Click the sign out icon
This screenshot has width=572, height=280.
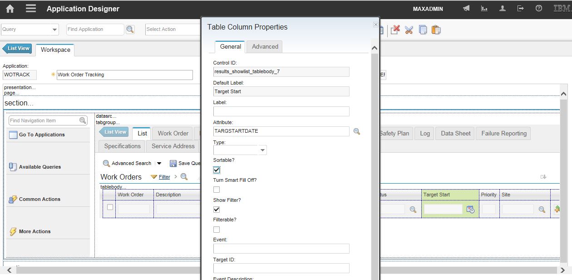point(521,9)
